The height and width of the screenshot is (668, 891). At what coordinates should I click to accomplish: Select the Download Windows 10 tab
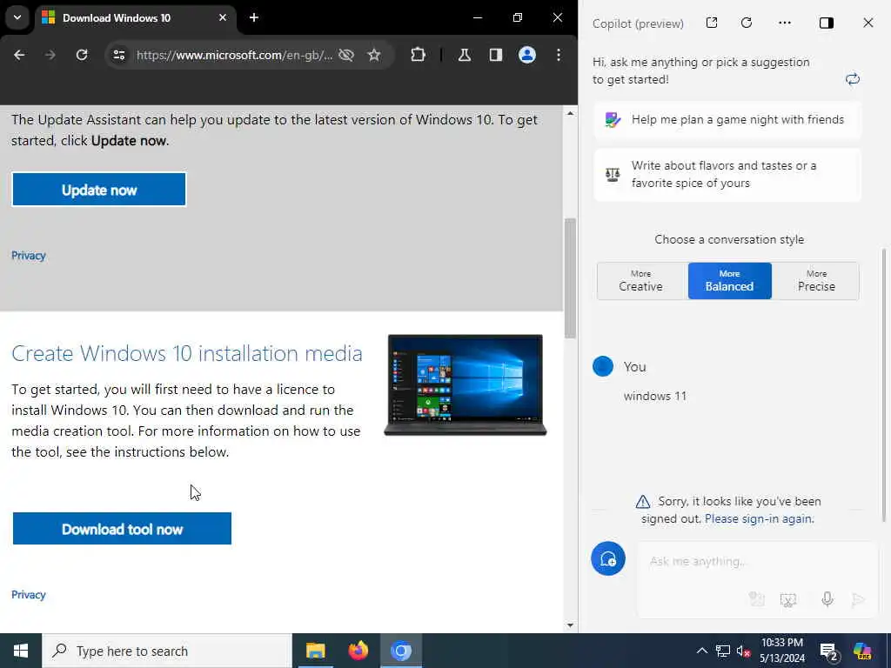pyautogui.click(x=135, y=18)
